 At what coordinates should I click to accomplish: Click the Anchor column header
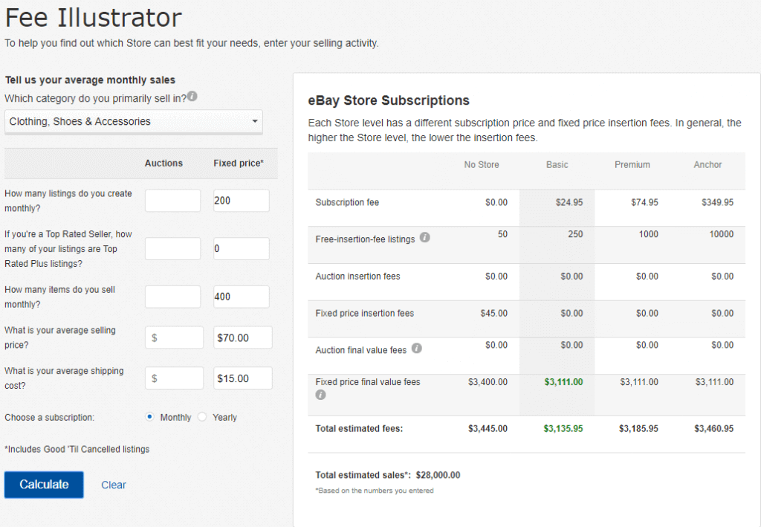(707, 164)
